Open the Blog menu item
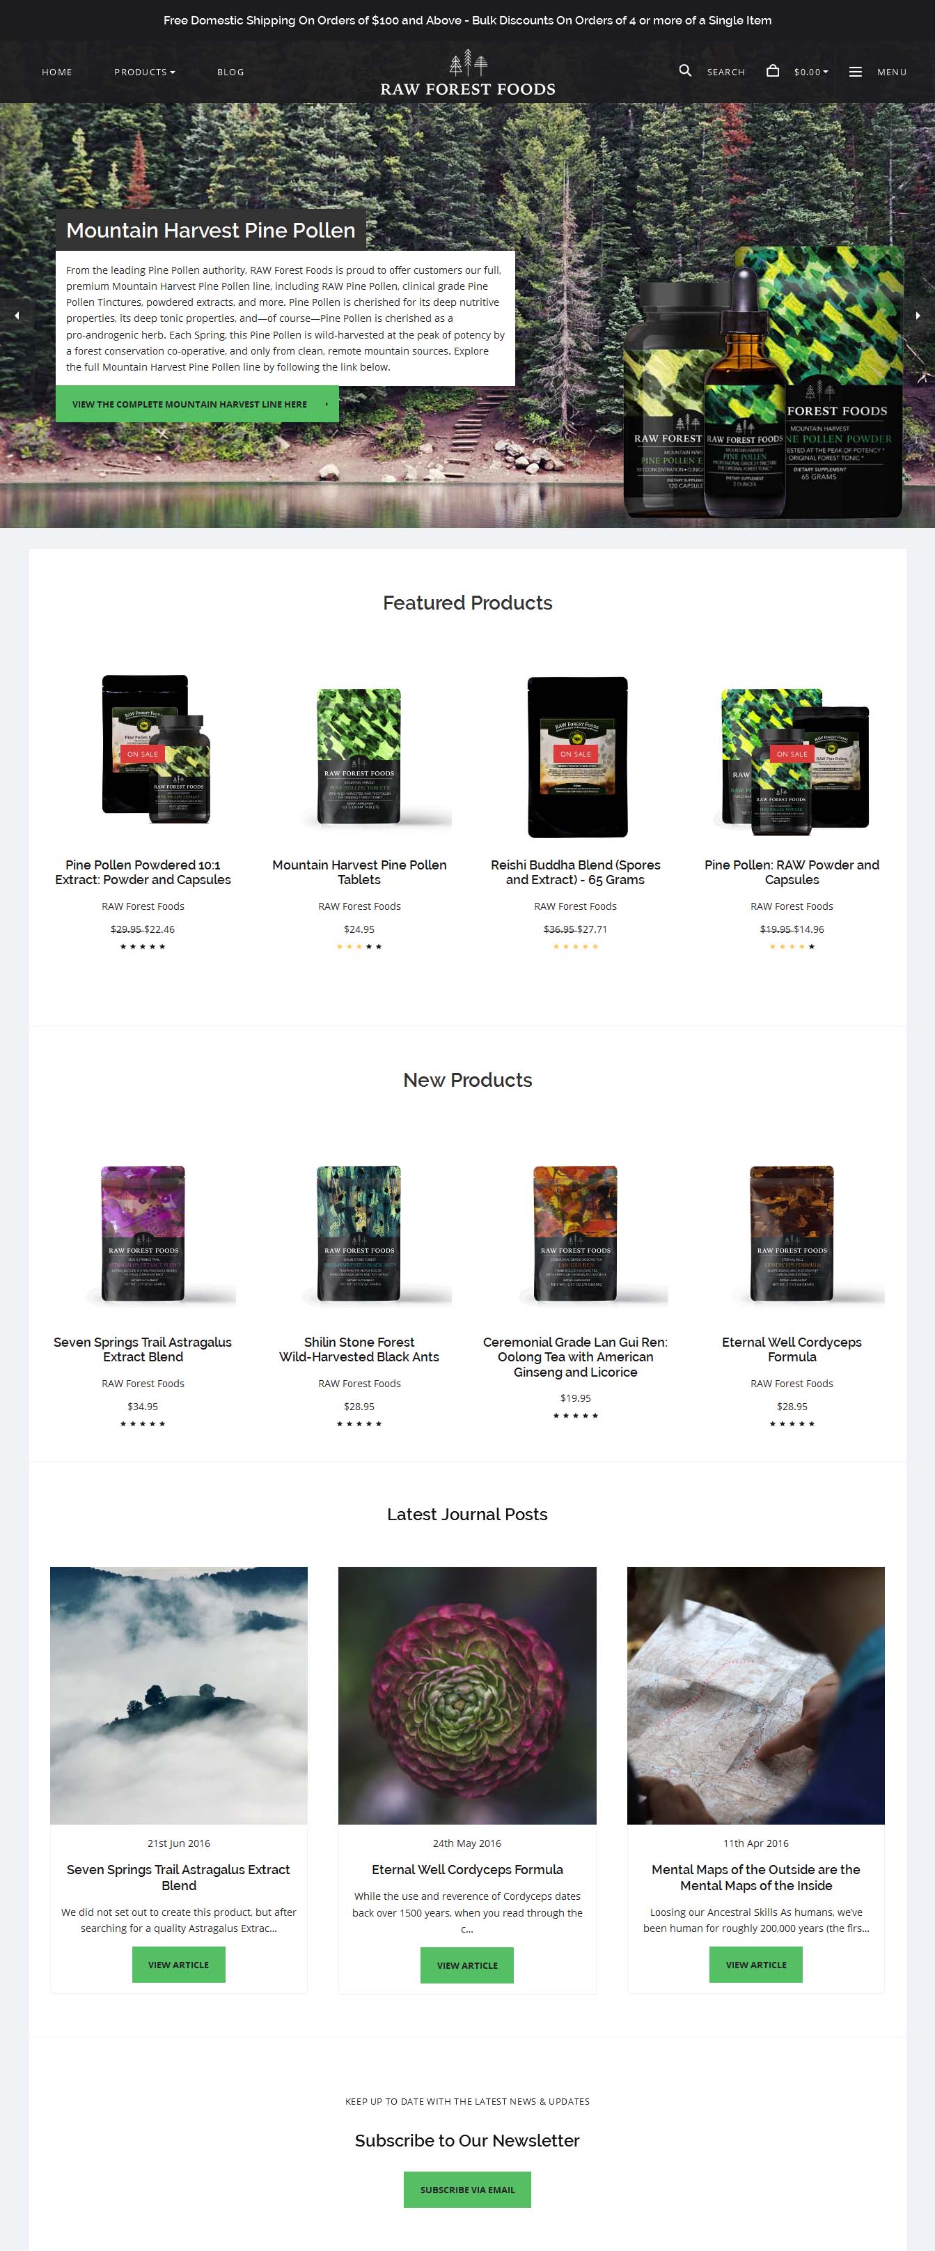The width and height of the screenshot is (935, 2251). coord(230,72)
